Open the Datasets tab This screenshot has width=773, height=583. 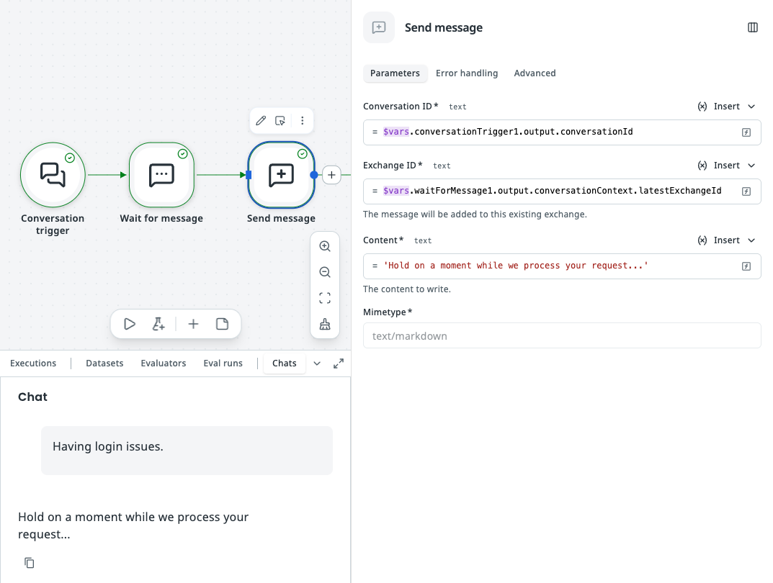(x=104, y=363)
